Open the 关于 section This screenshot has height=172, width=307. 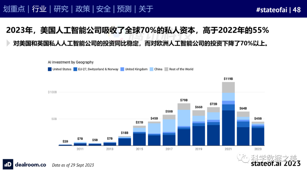[146, 9]
